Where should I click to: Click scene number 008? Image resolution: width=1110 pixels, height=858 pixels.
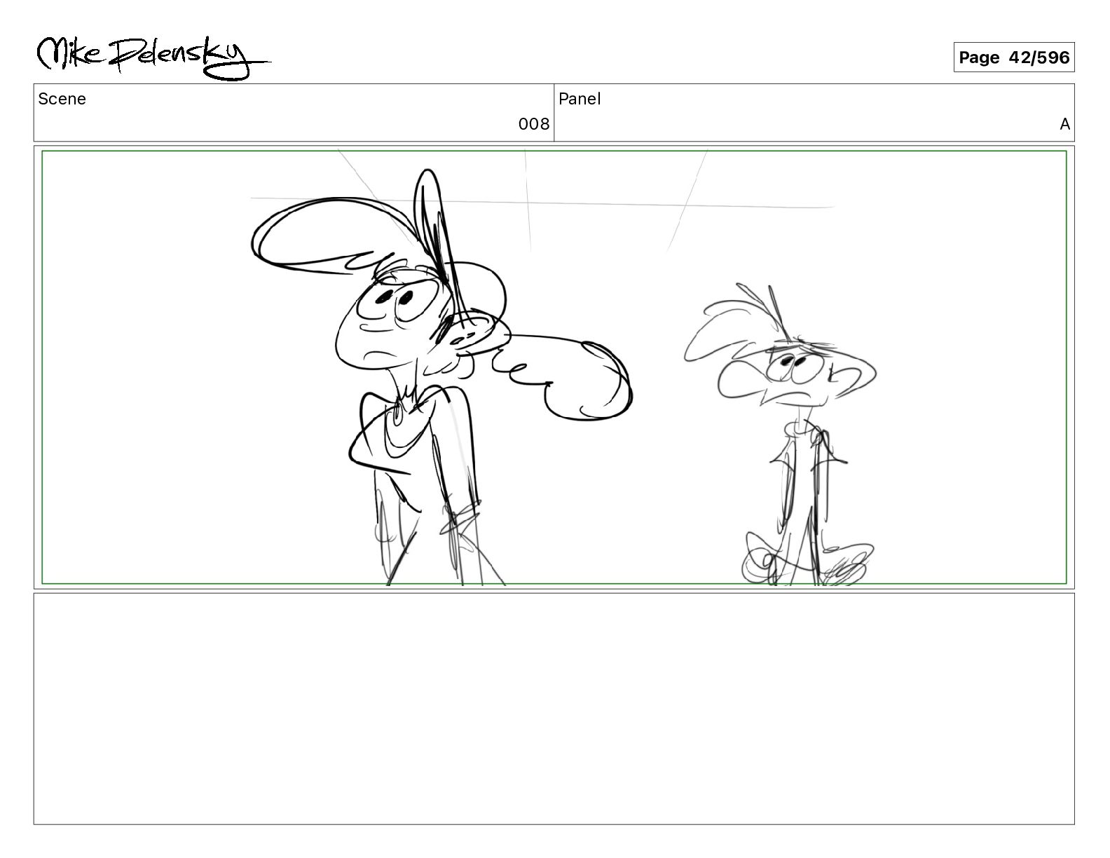point(534,124)
